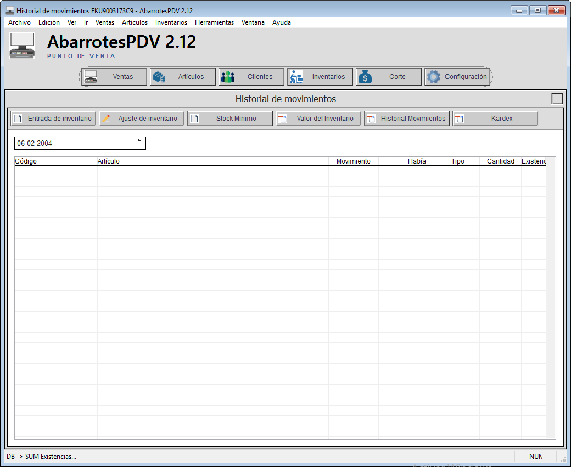
Task: Click the PUNTO DE VENTA subtitle text
Action: (x=81, y=56)
